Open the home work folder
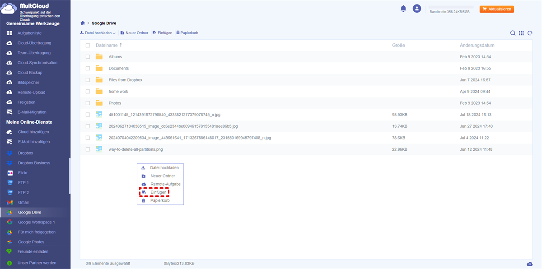Screen dimensions: 542x269 coord(118,92)
